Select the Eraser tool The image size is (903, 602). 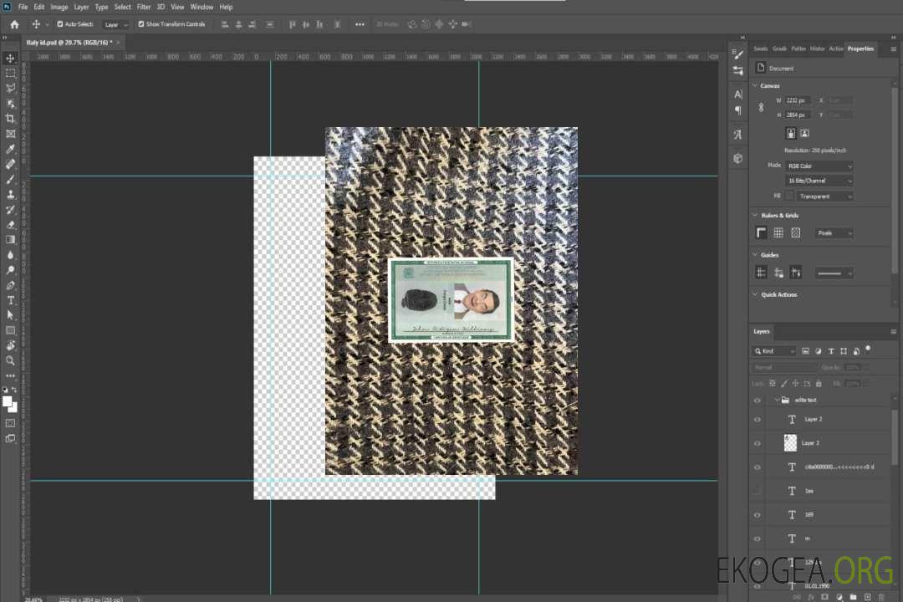pyautogui.click(x=10, y=224)
